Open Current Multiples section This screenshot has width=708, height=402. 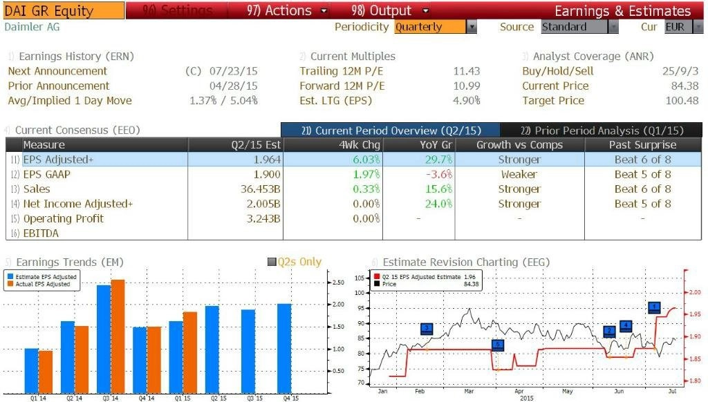pyautogui.click(x=353, y=57)
